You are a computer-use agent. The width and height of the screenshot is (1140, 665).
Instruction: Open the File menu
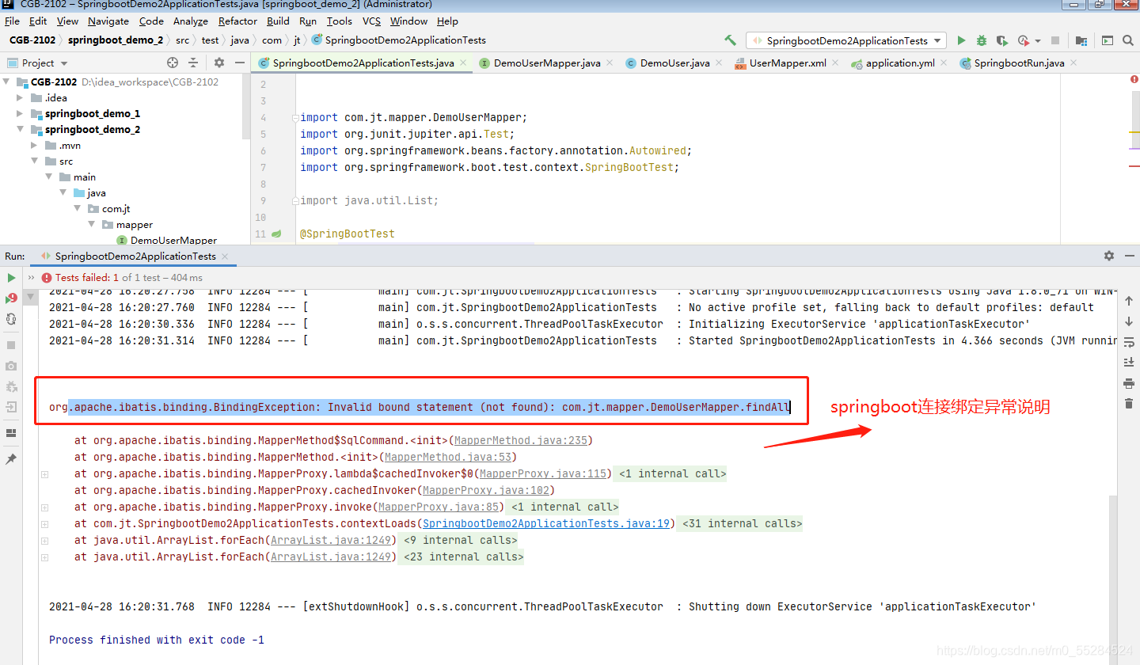12,21
